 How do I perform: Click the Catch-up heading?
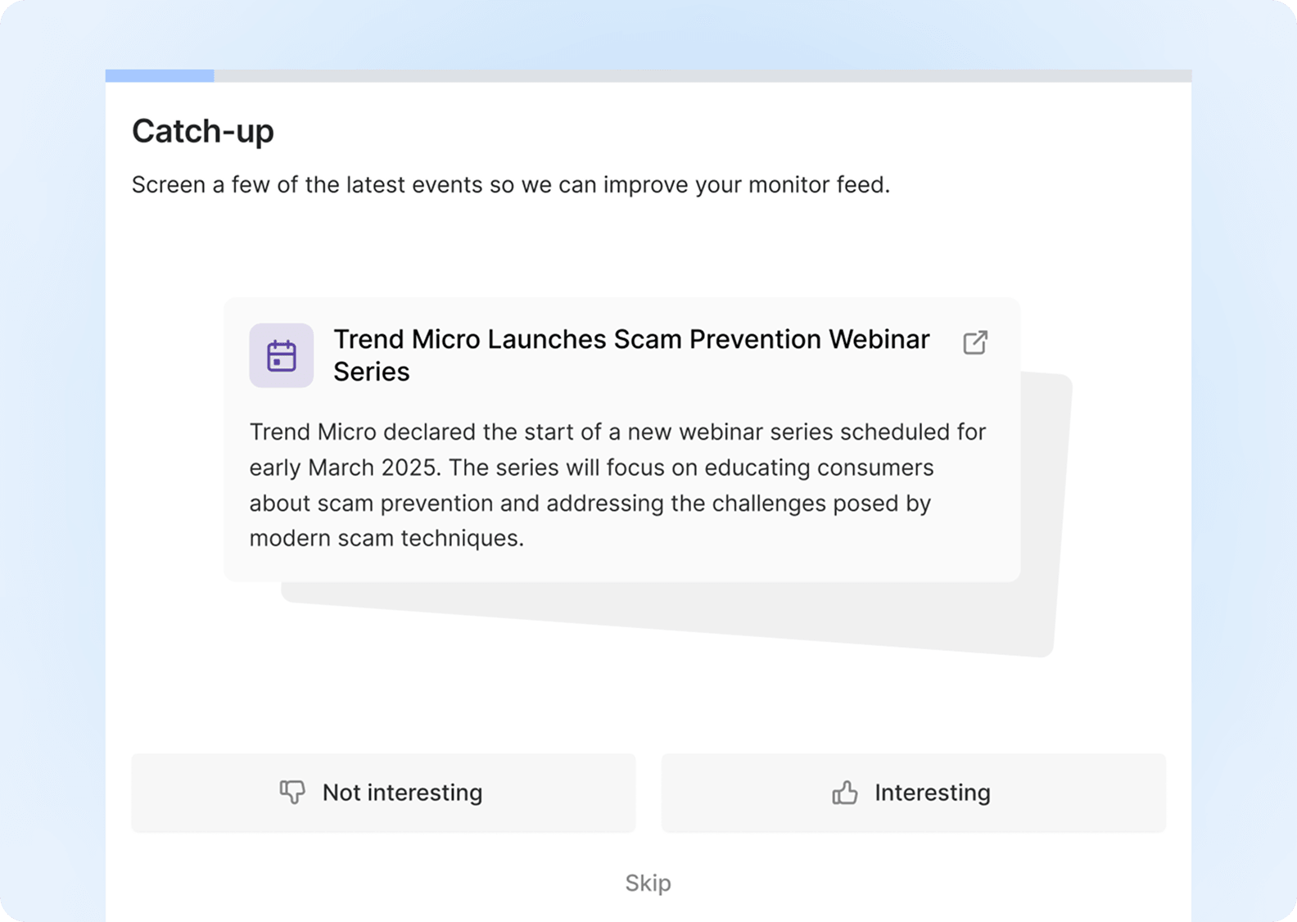203,131
